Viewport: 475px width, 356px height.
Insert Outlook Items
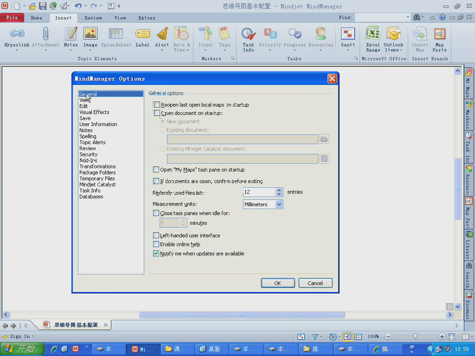[393, 39]
